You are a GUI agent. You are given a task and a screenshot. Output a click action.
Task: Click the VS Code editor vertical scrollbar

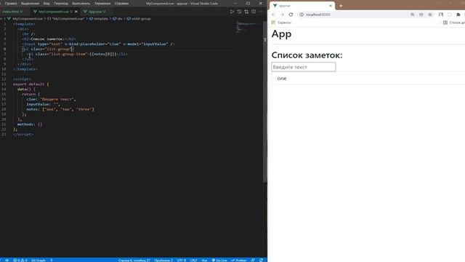[265, 101]
